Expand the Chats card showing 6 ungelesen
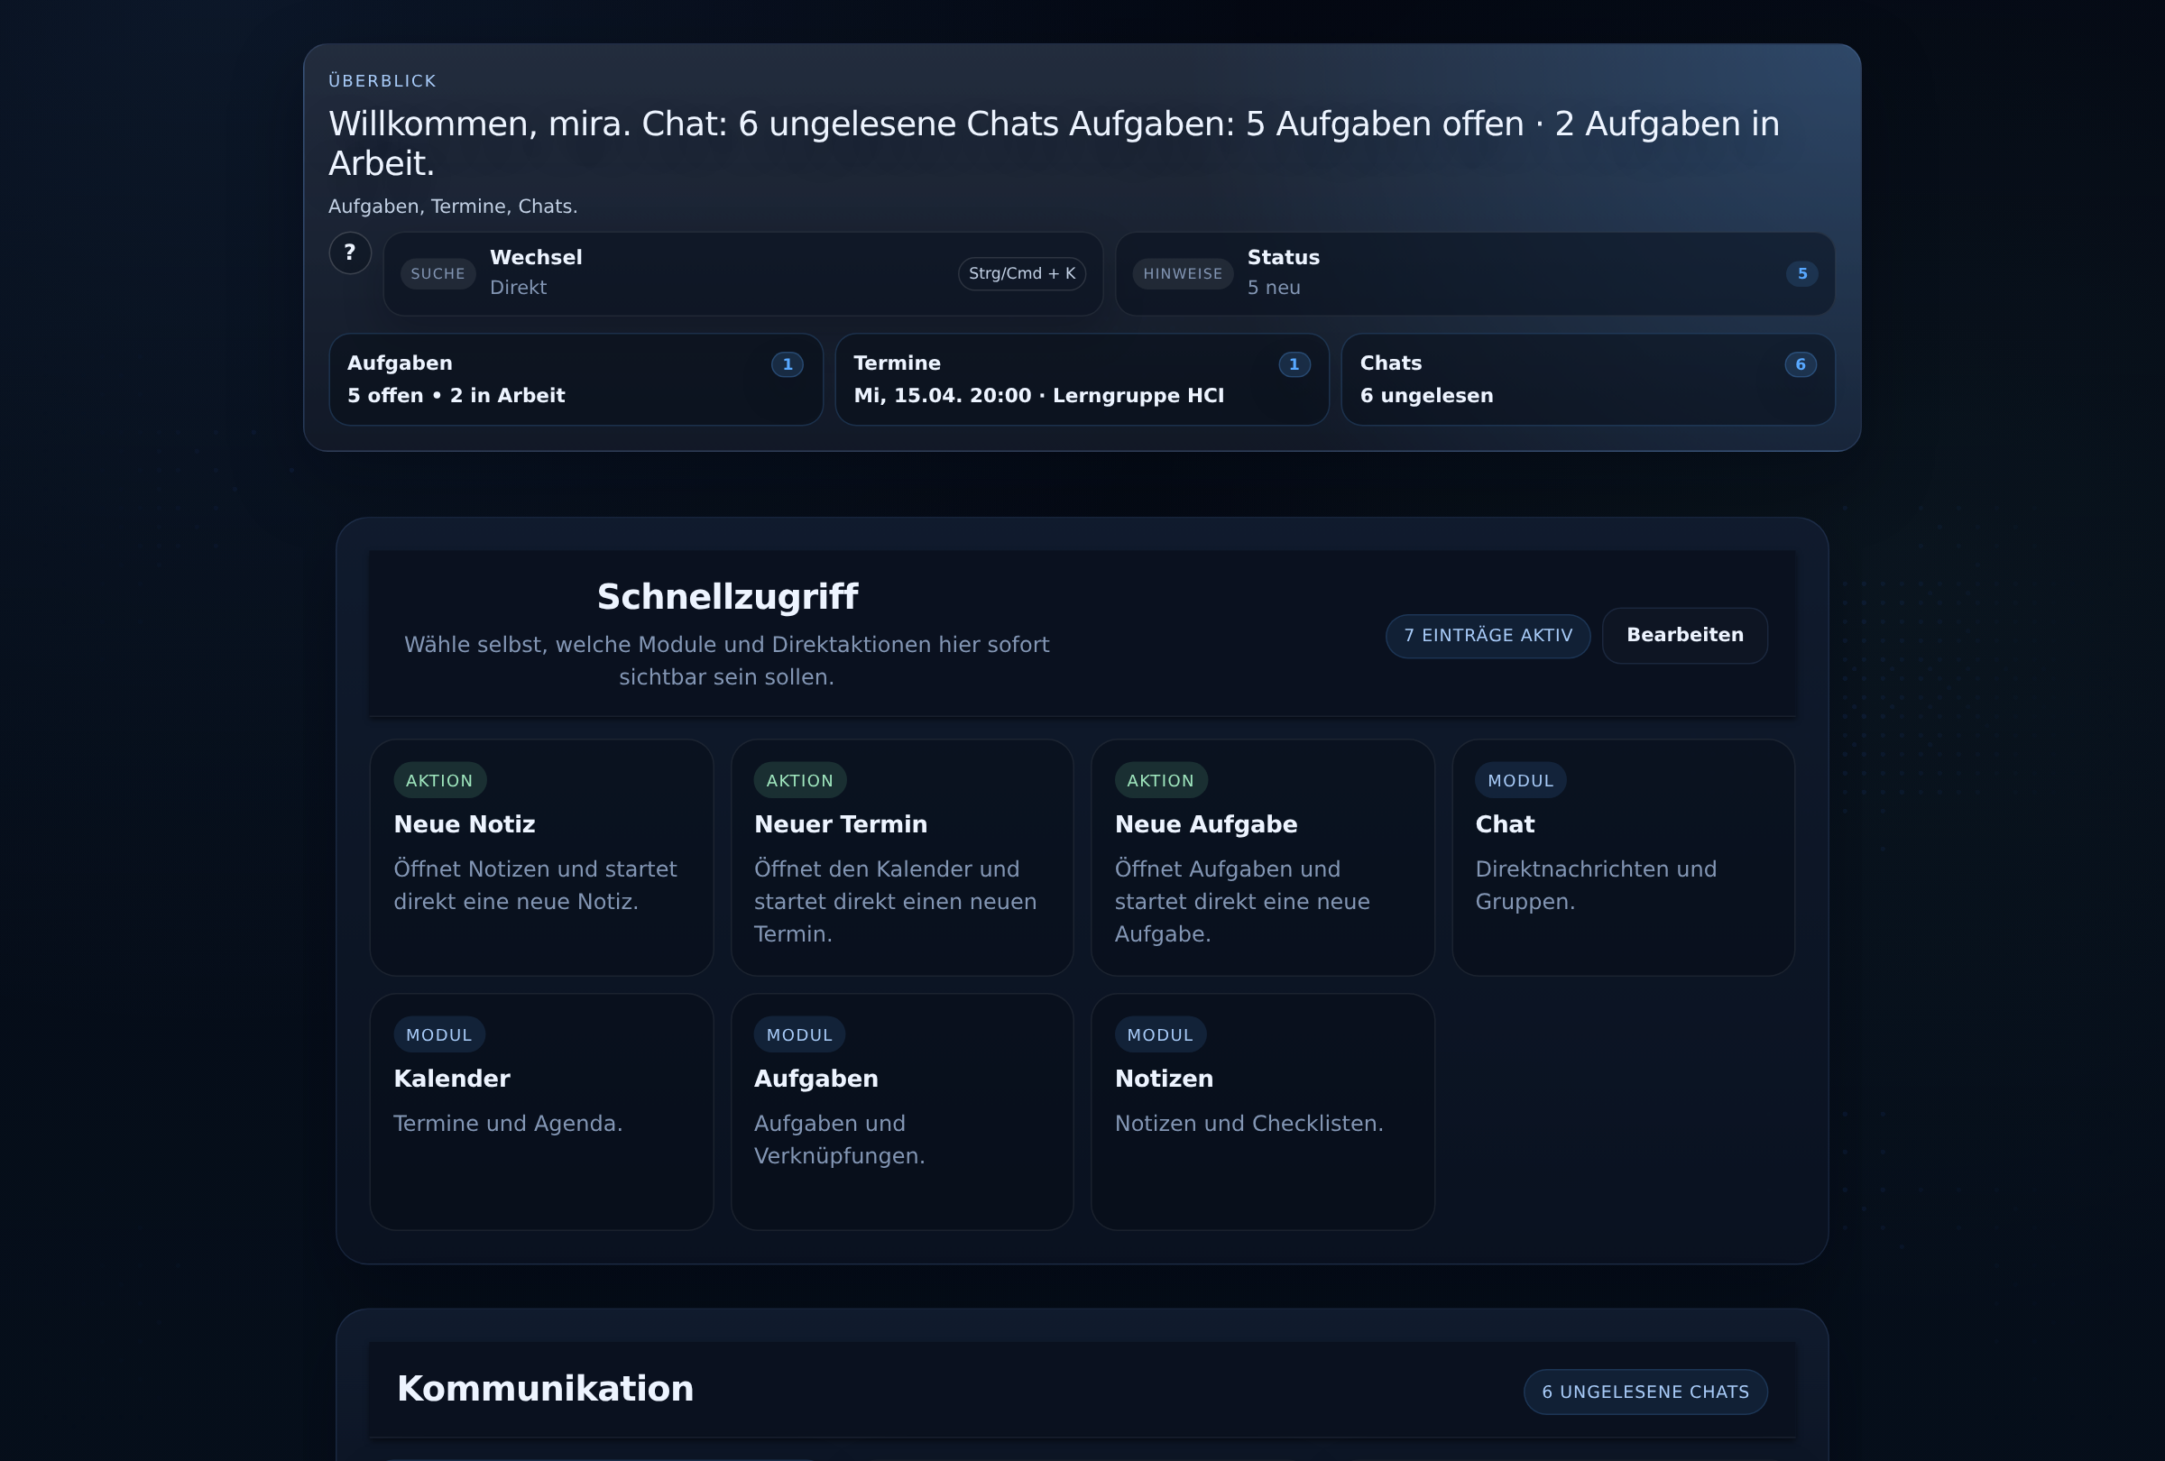This screenshot has height=1461, width=2165. pyautogui.click(x=1587, y=379)
